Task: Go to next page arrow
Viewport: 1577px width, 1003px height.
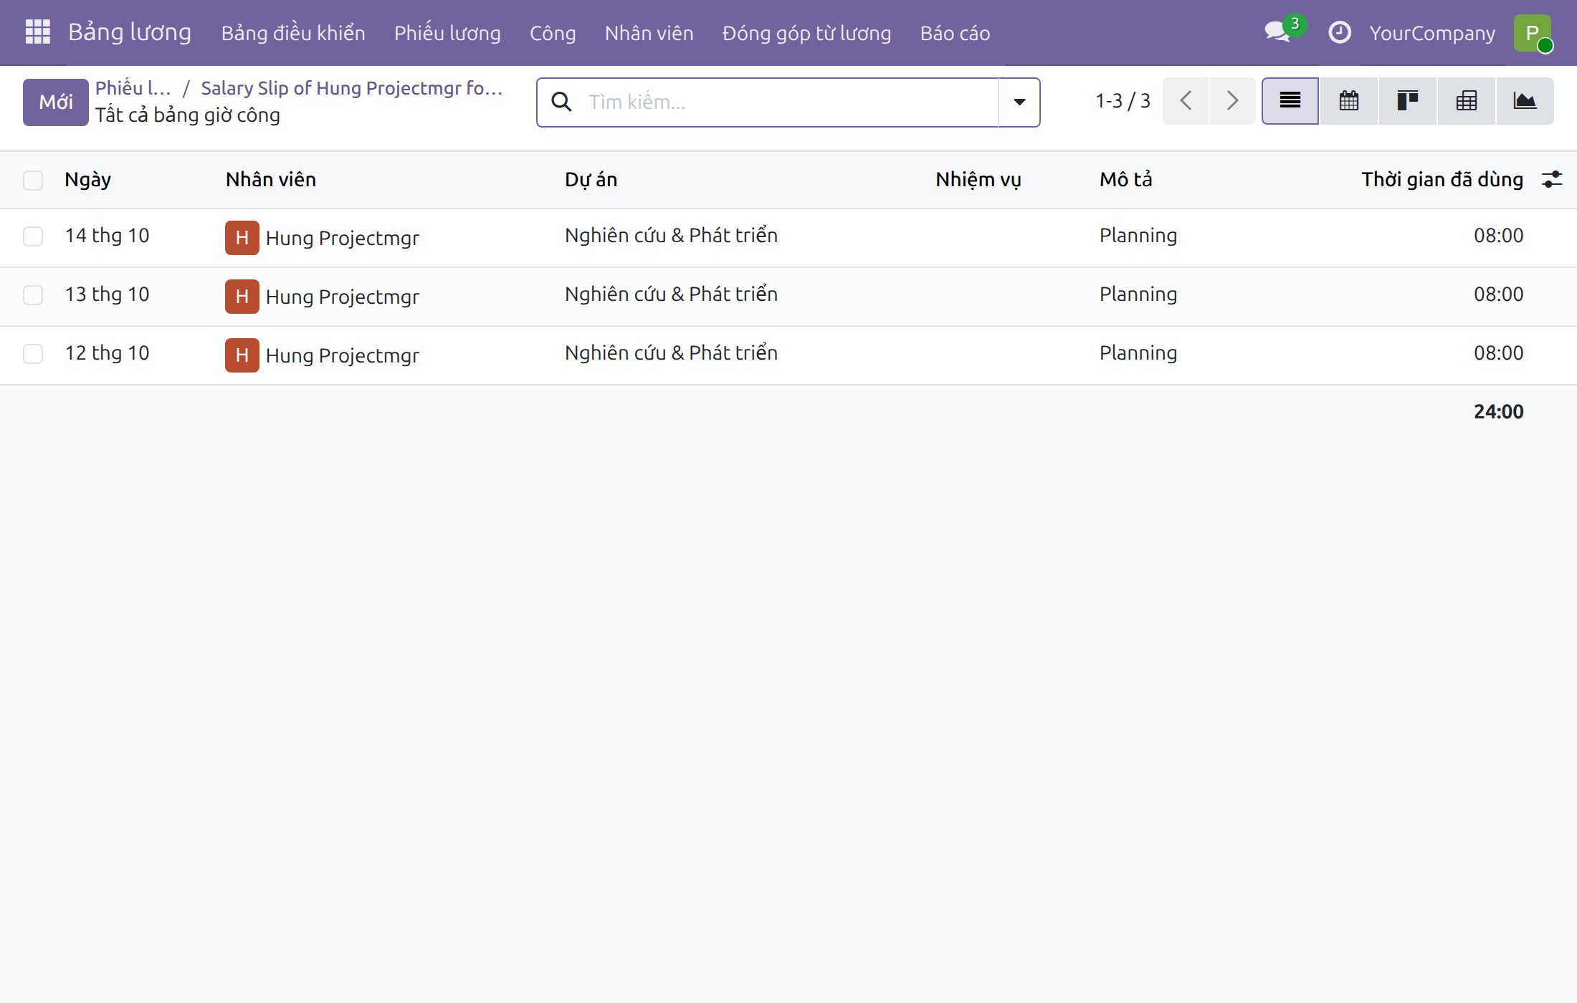Action: pyautogui.click(x=1231, y=101)
